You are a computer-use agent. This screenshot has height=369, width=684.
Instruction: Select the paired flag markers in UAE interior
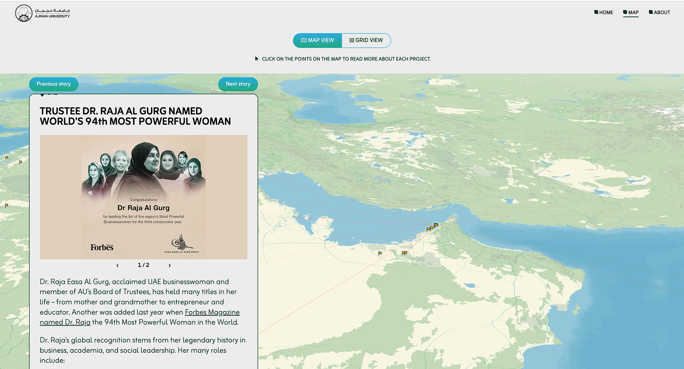pos(404,253)
